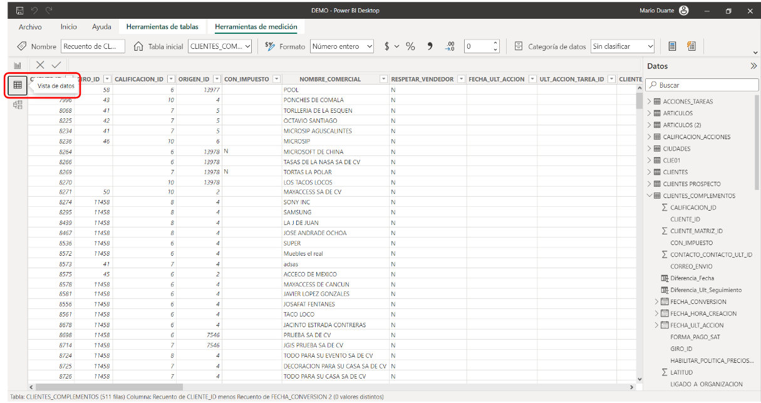Commit the formula with the checkmark icon
Screen dimensions: 761x403
tap(56, 65)
